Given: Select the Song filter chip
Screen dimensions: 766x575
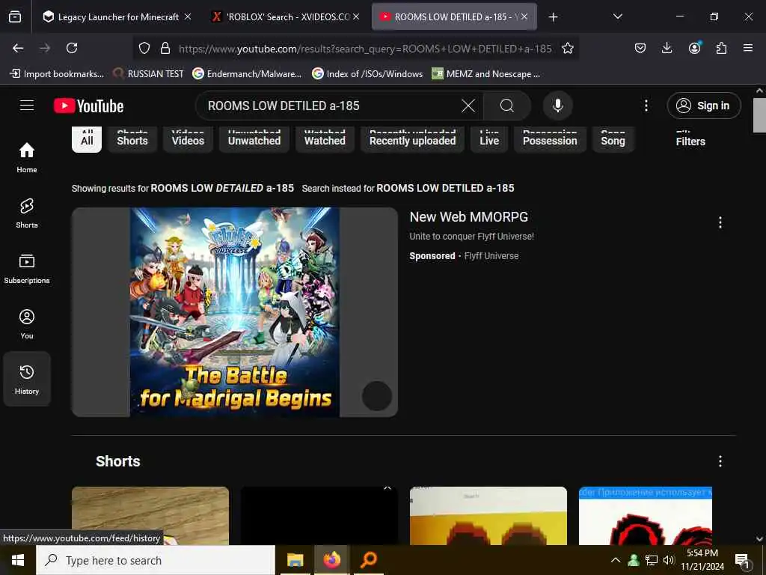Looking at the screenshot, I should [613, 140].
